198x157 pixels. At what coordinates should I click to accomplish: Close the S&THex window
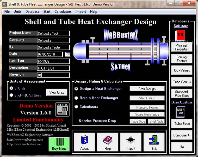(x=189, y=3)
